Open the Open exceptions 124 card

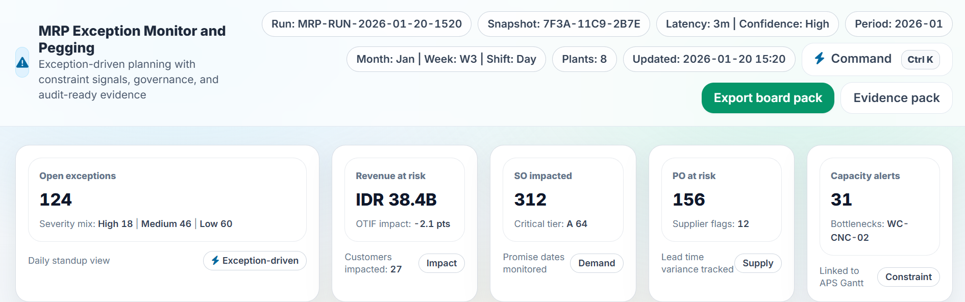coord(167,199)
